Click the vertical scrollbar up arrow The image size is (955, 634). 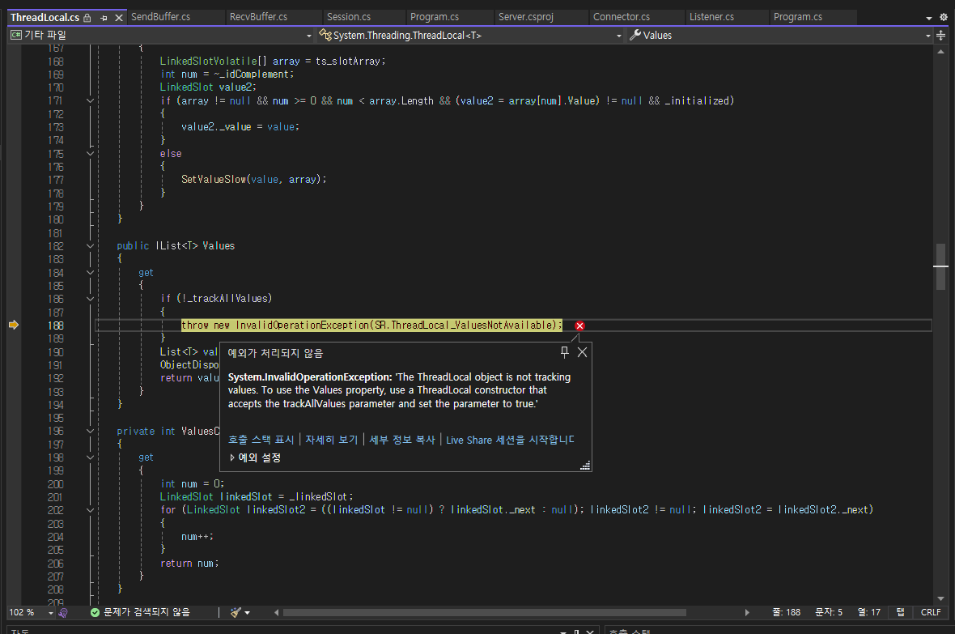tap(941, 52)
